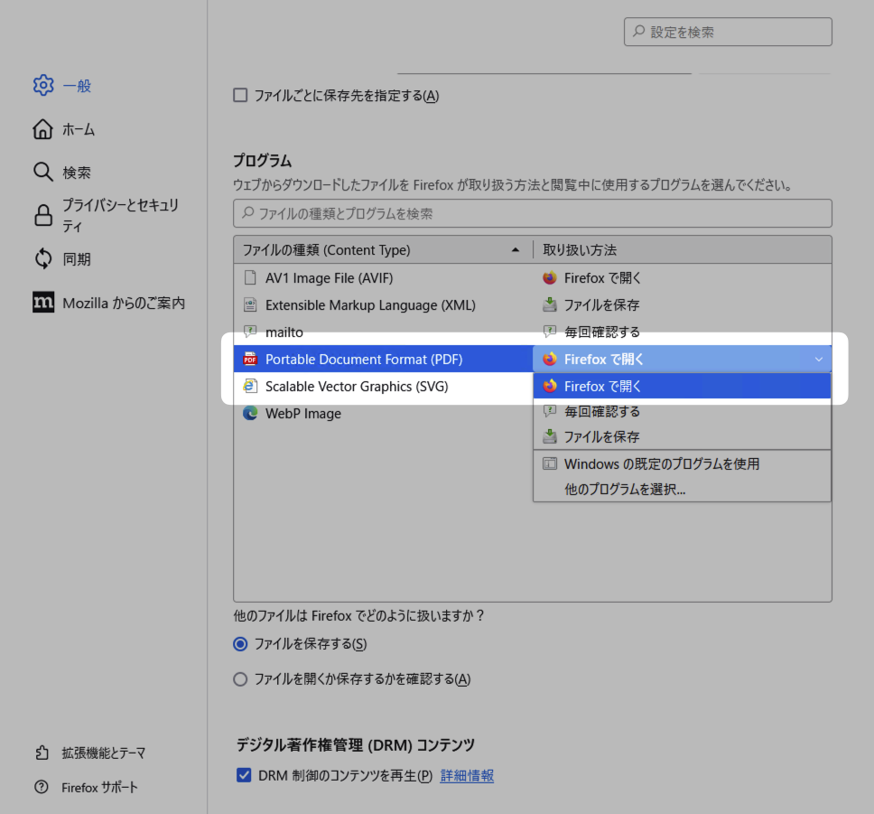The image size is (874, 814).
Task: Focus the '設定を検索' search field
Action: (x=728, y=32)
